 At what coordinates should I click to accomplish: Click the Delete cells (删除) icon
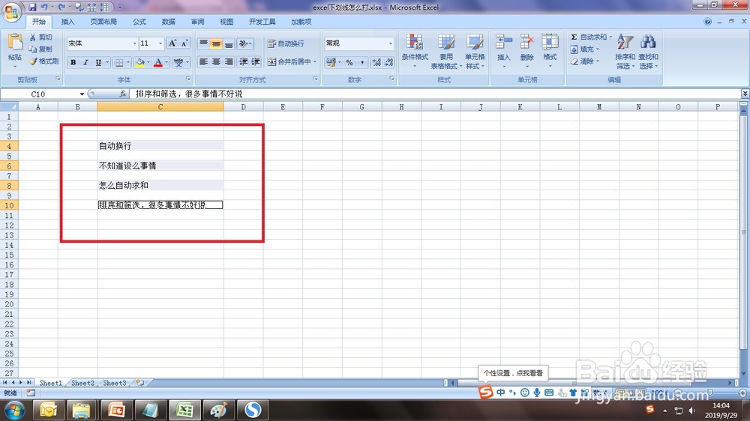point(526,42)
